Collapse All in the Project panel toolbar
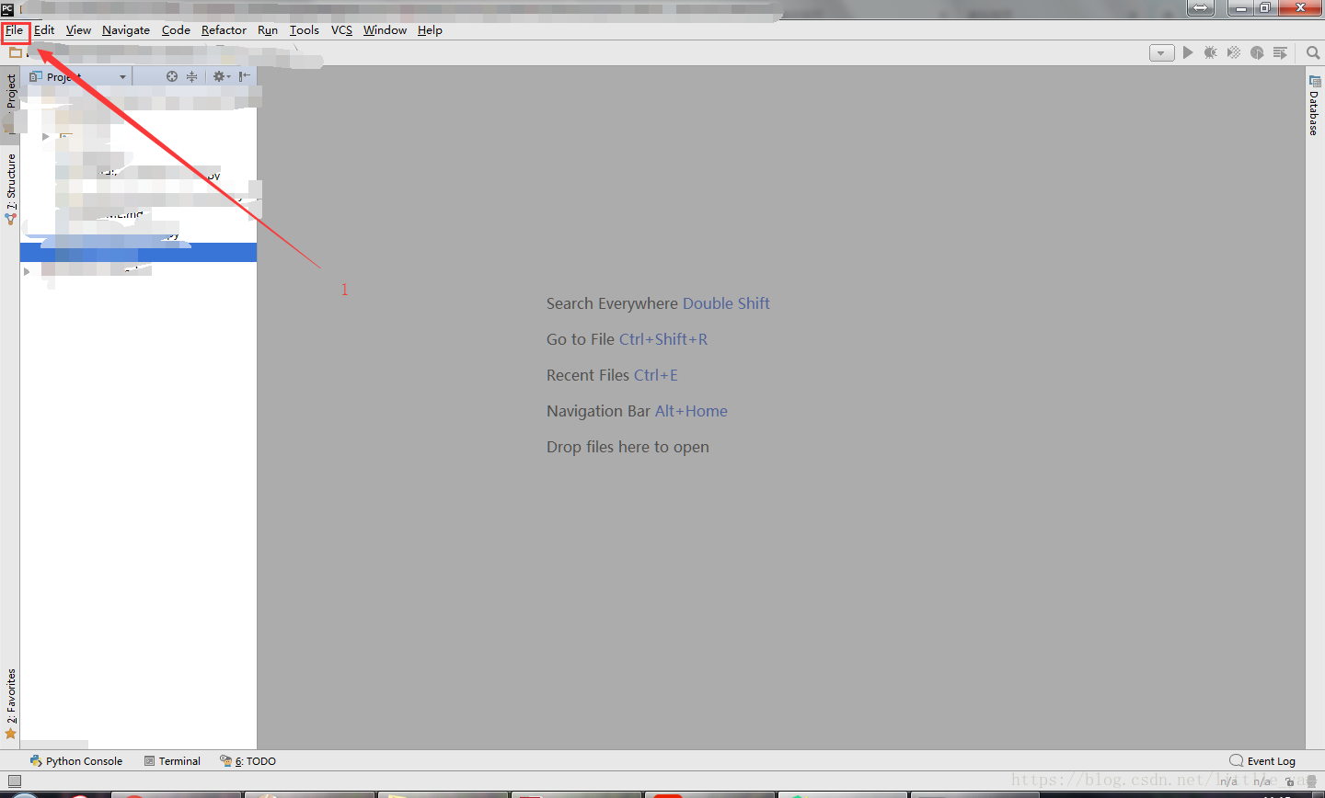The width and height of the screenshot is (1325, 798). (190, 76)
